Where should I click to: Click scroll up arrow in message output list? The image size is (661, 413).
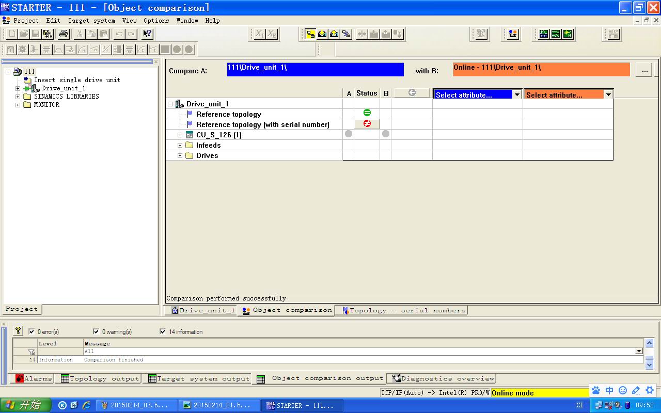point(650,343)
